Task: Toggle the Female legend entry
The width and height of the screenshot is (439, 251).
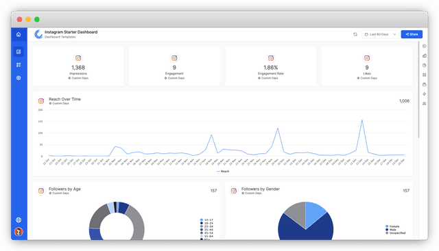Action: [392, 226]
